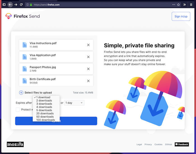Open the Legal footer link
Screen dimensions: 196x154
click(x=139, y=144)
